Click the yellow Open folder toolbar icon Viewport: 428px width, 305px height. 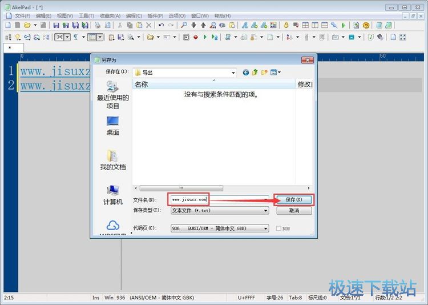point(27,25)
